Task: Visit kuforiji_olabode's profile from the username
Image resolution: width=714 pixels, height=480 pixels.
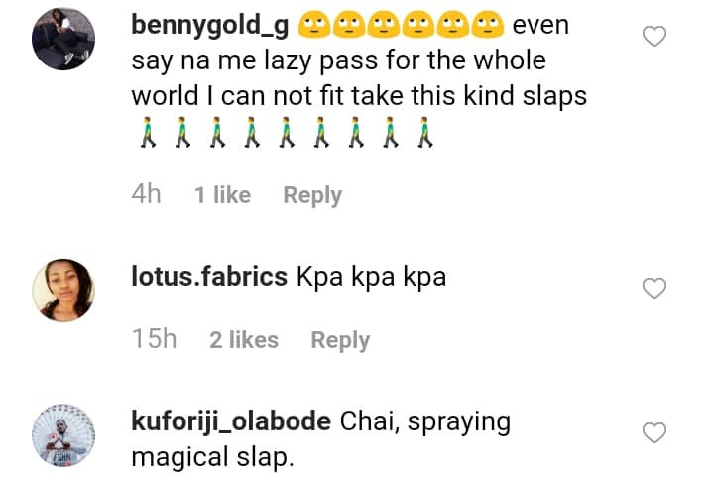Action: coord(231,421)
